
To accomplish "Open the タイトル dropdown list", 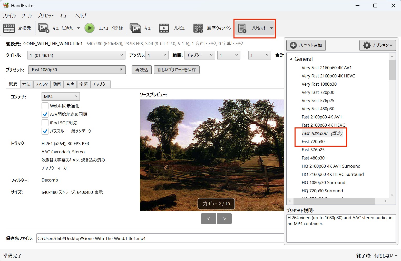I will (x=76, y=55).
